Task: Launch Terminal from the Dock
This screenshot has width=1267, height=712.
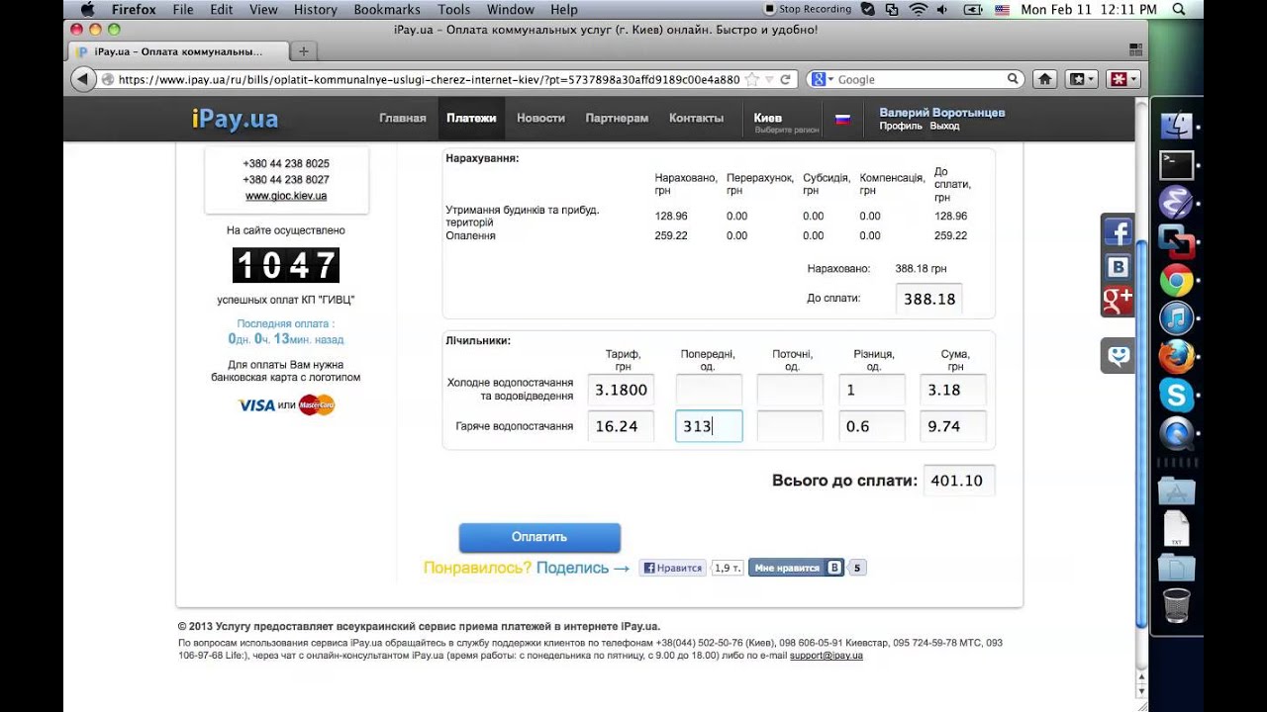Action: click(1177, 165)
